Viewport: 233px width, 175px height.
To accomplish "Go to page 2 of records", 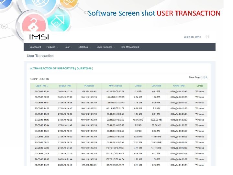I will tap(204, 77).
